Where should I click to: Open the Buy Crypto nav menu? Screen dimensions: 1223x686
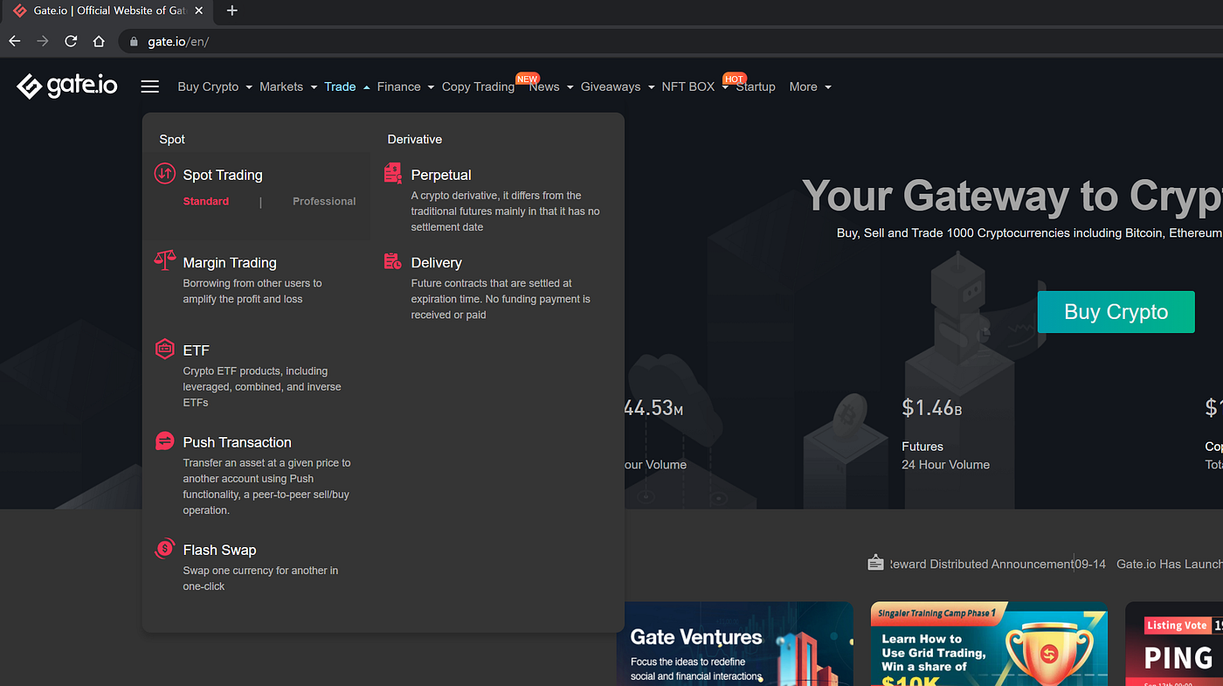[208, 87]
